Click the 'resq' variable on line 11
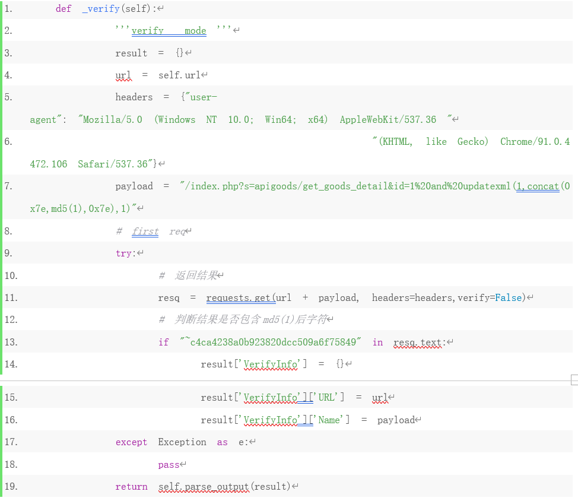This screenshot has height=501, width=578. coord(169,298)
